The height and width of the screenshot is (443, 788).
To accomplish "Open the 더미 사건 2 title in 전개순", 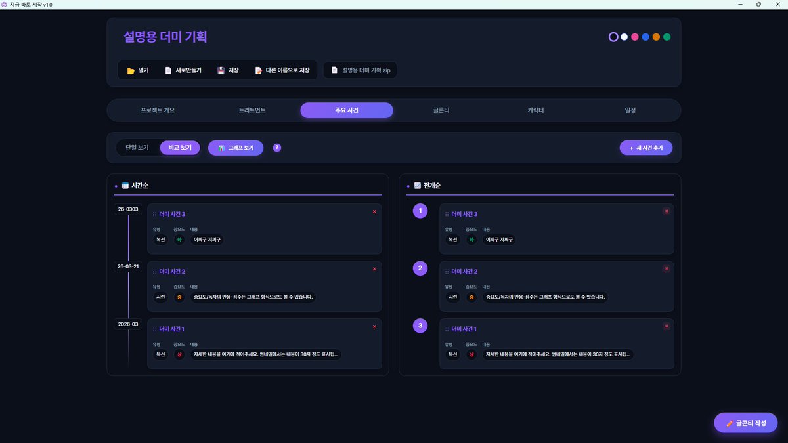I will coord(464,272).
